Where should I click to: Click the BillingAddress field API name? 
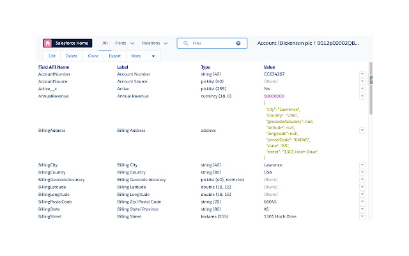[52, 131]
